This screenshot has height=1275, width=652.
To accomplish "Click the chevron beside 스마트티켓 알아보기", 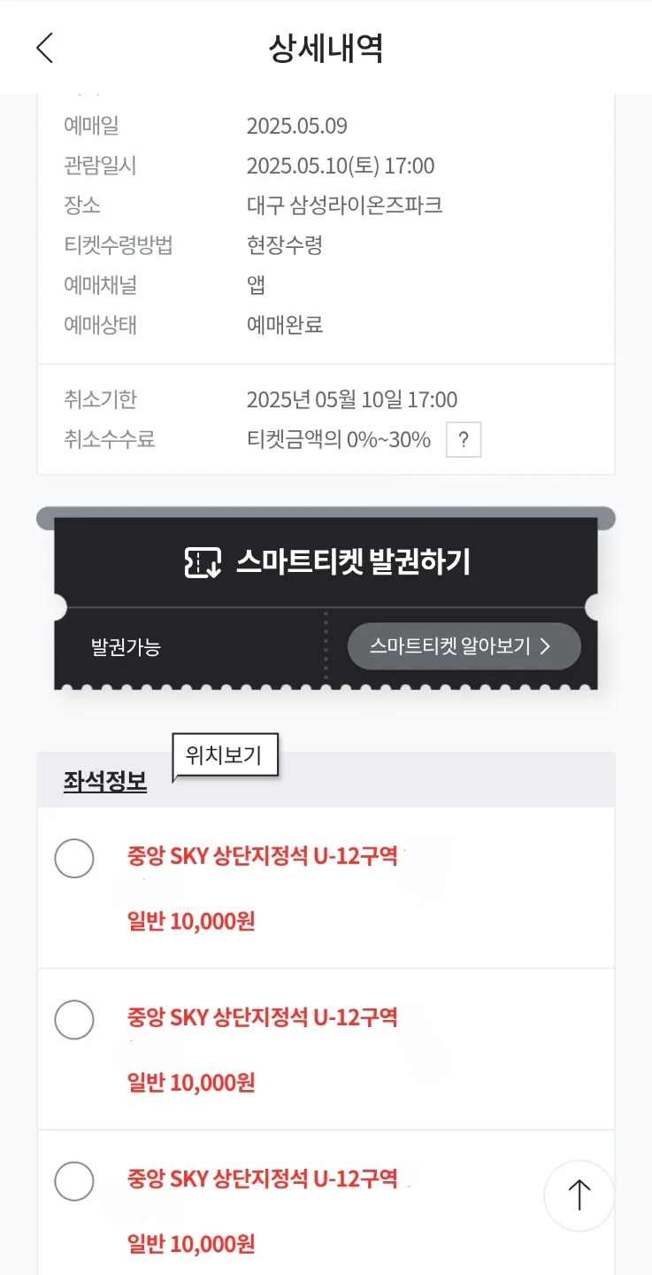I will click(545, 646).
